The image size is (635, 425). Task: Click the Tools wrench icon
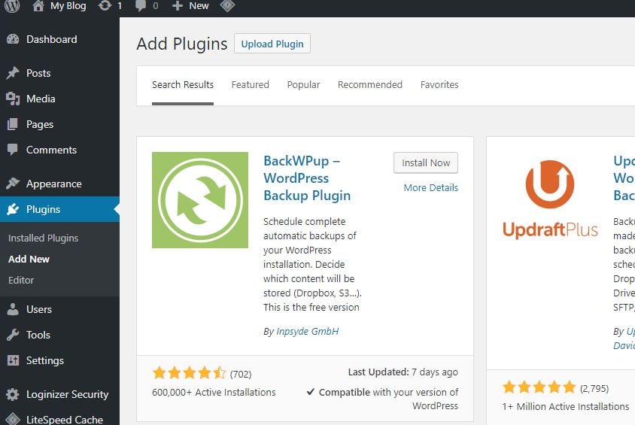[x=13, y=335]
